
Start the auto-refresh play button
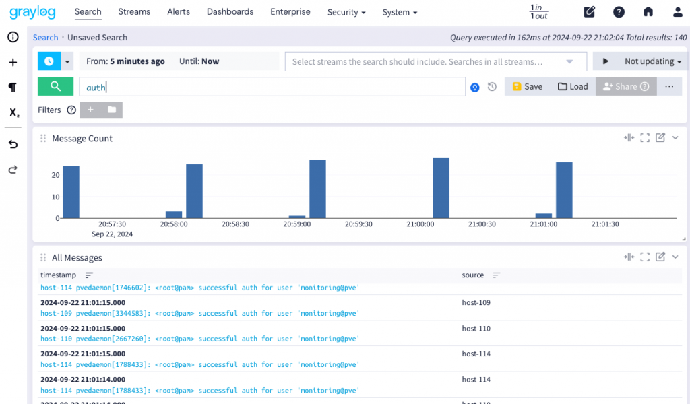click(606, 61)
